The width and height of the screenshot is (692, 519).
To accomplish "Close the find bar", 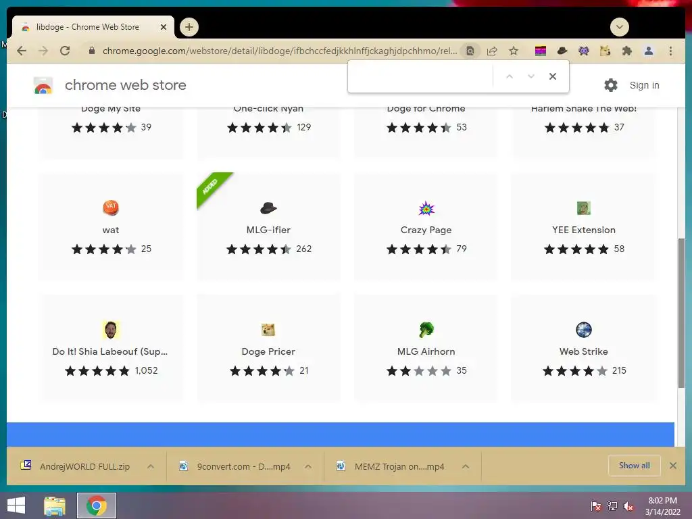I will click(x=553, y=76).
